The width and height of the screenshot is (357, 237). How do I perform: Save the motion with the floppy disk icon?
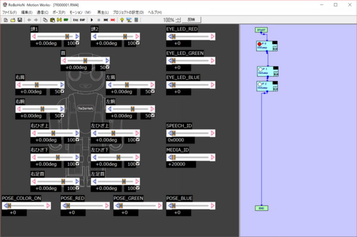coord(20,20)
